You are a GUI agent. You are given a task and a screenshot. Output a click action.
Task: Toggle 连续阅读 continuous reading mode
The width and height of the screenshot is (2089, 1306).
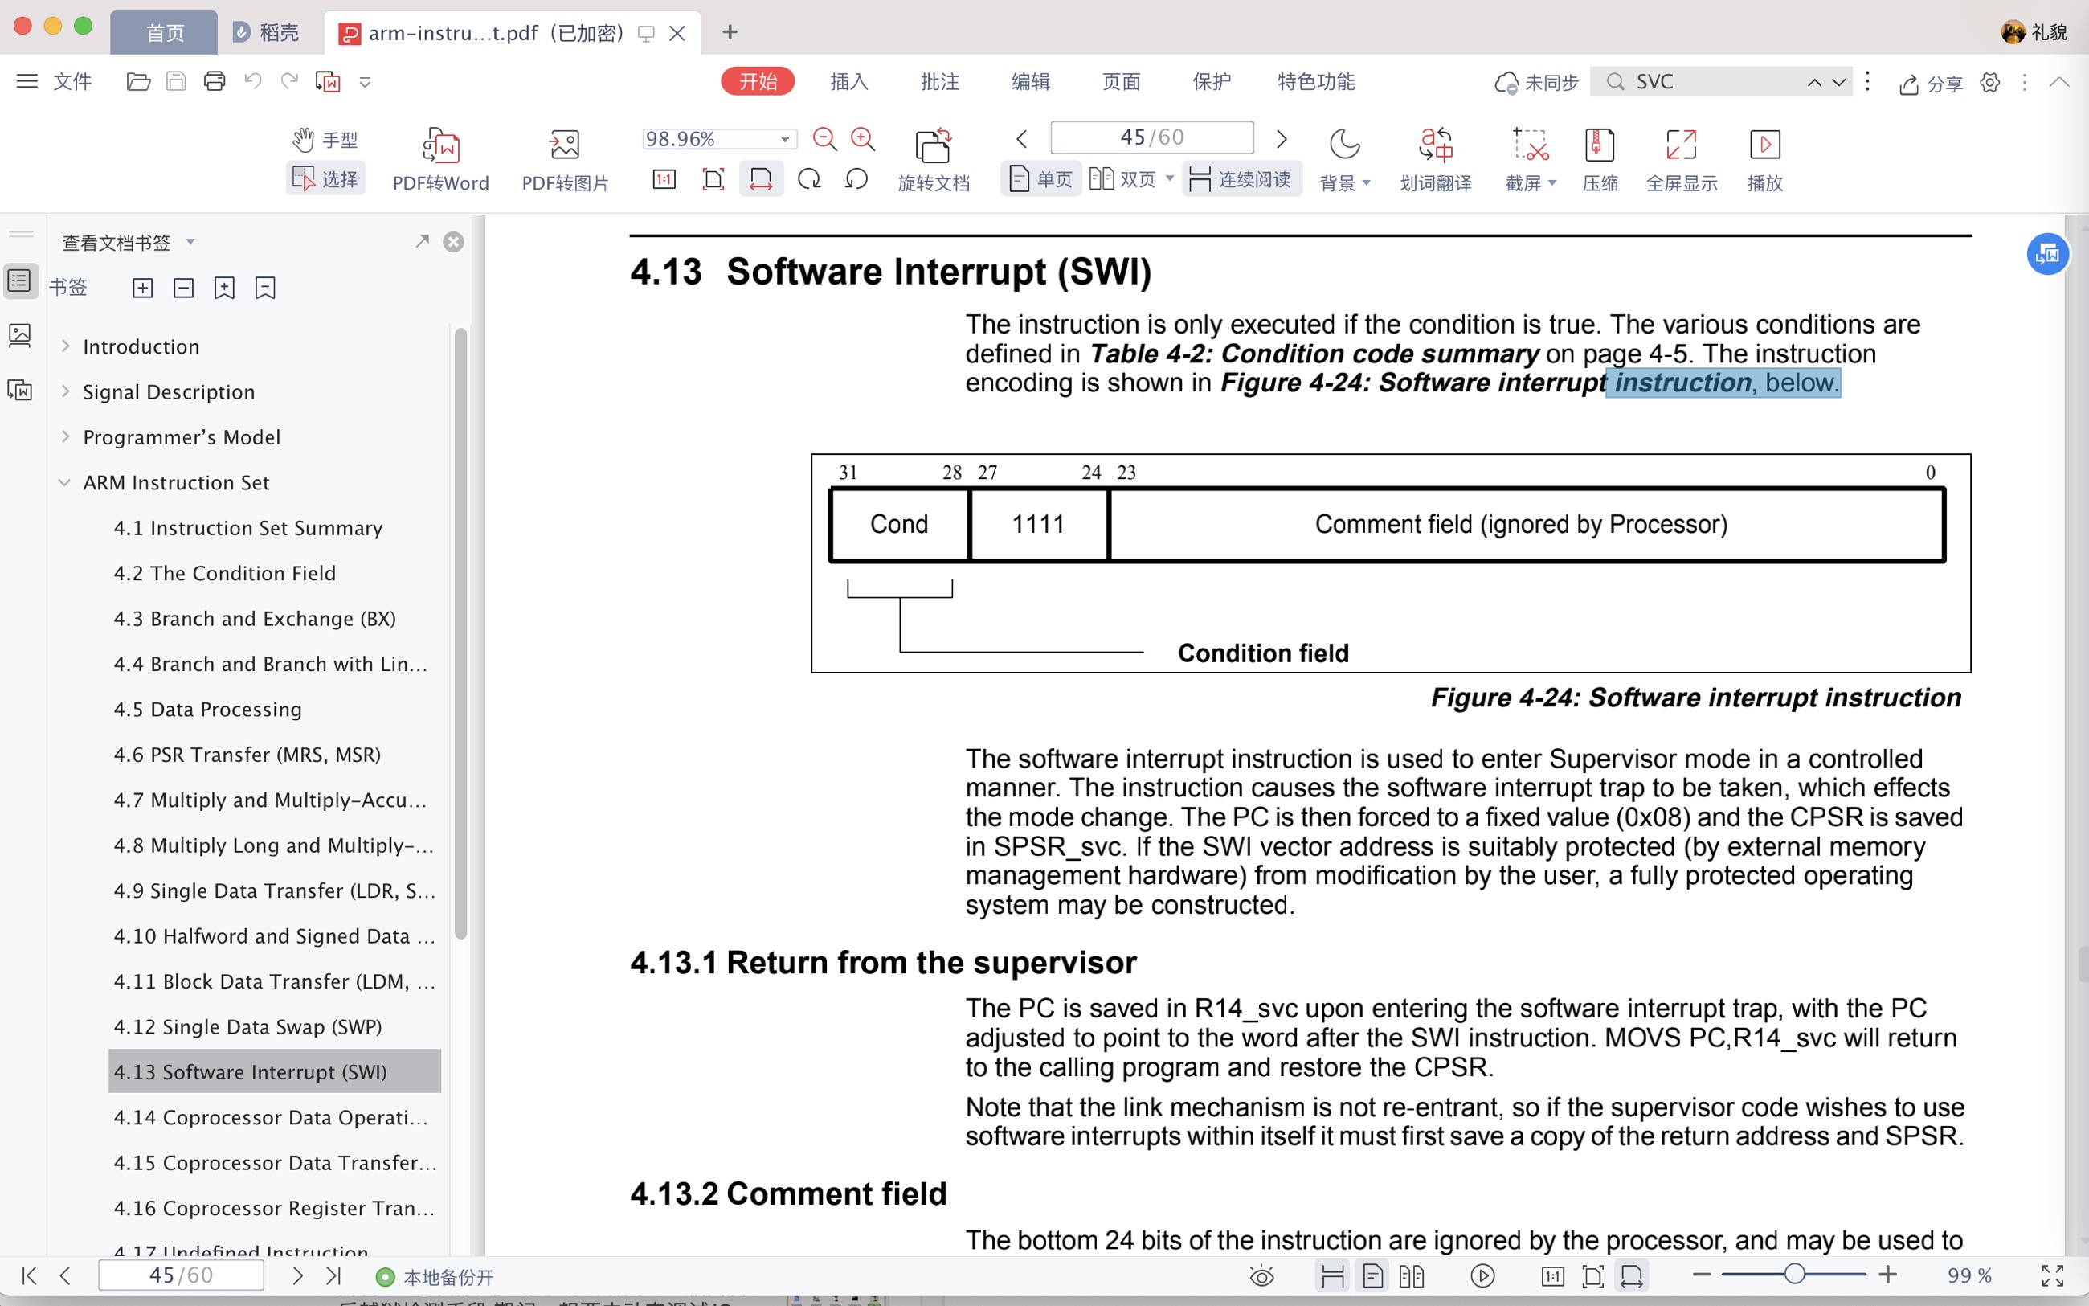1241,180
